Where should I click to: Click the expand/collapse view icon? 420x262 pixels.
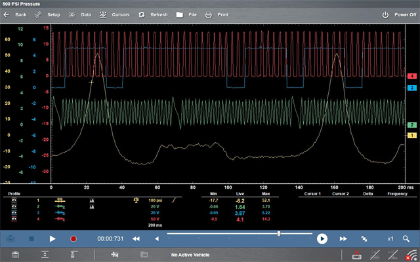pos(365,239)
